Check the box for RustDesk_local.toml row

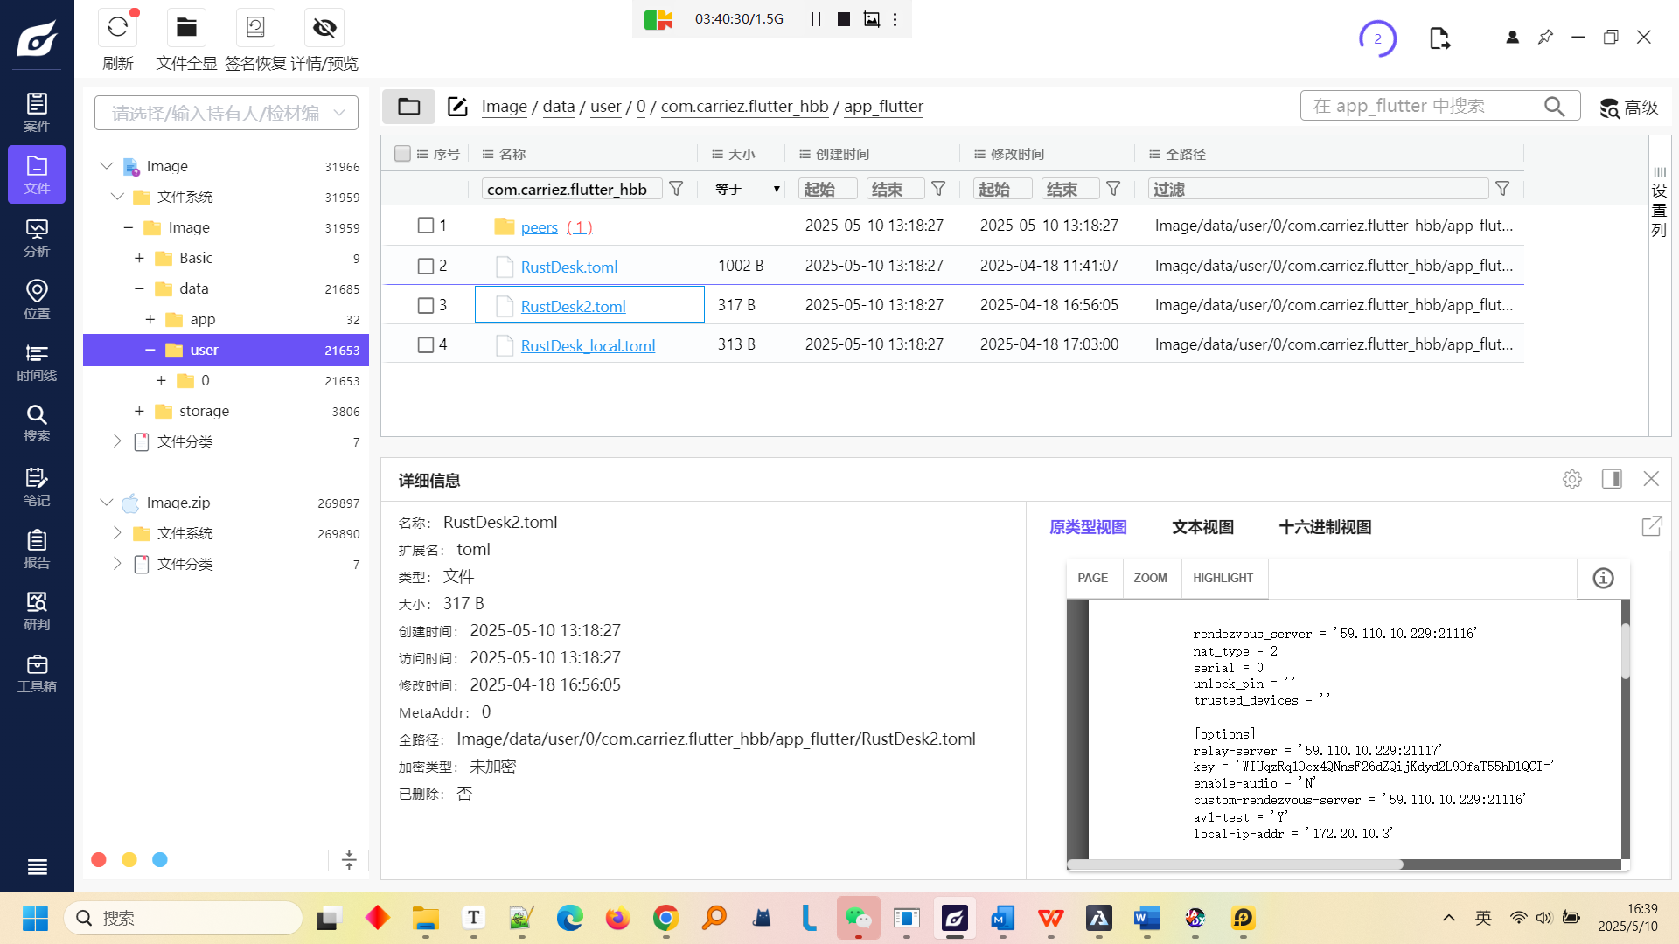pyautogui.click(x=425, y=344)
